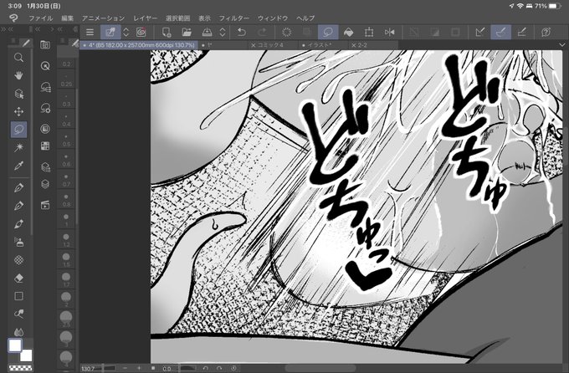Click the Flip Horizontal icon
The image size is (569, 373).
tap(389, 33)
